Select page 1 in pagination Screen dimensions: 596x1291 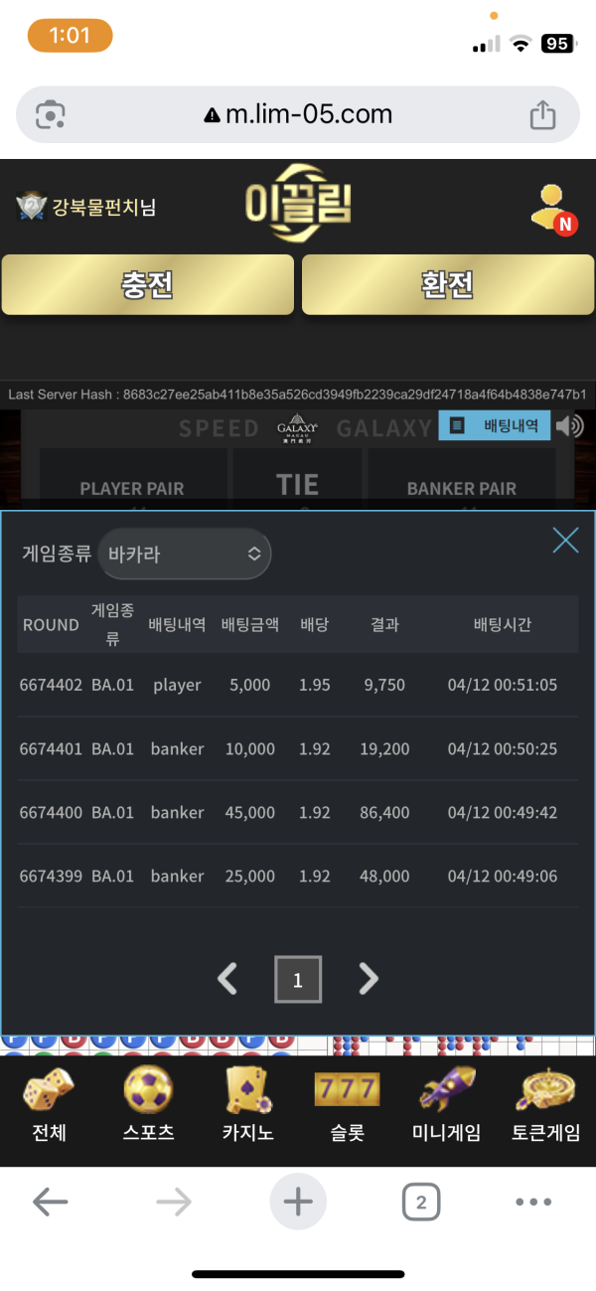coord(298,979)
